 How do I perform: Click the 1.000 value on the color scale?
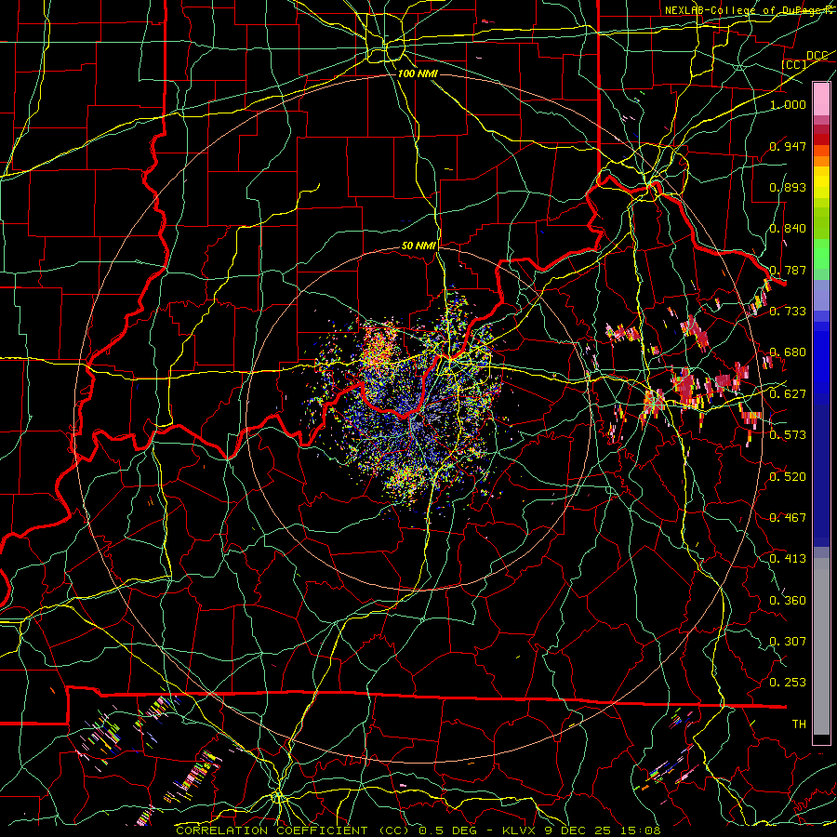(x=788, y=104)
